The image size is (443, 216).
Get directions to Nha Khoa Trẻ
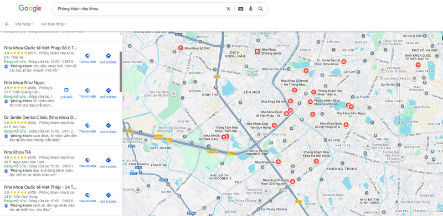[108, 163]
